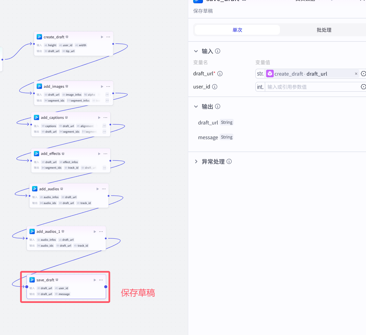Expand hidden input params of add_images node
366x335 pixels.
[x=107, y=95]
